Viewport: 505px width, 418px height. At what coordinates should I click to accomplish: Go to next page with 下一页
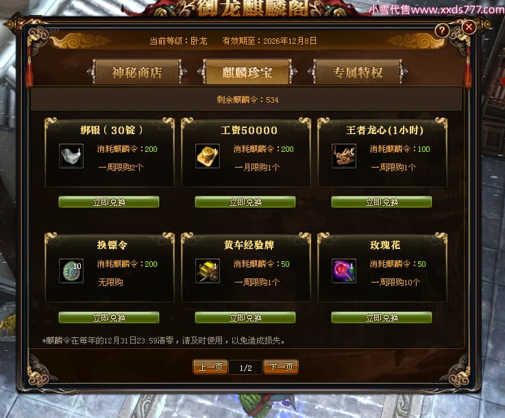click(281, 367)
